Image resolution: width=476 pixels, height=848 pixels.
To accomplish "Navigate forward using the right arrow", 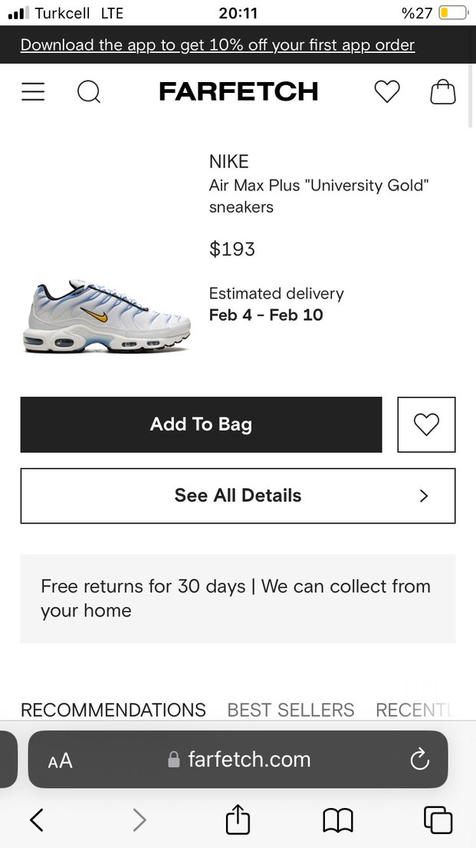I will click(x=140, y=820).
